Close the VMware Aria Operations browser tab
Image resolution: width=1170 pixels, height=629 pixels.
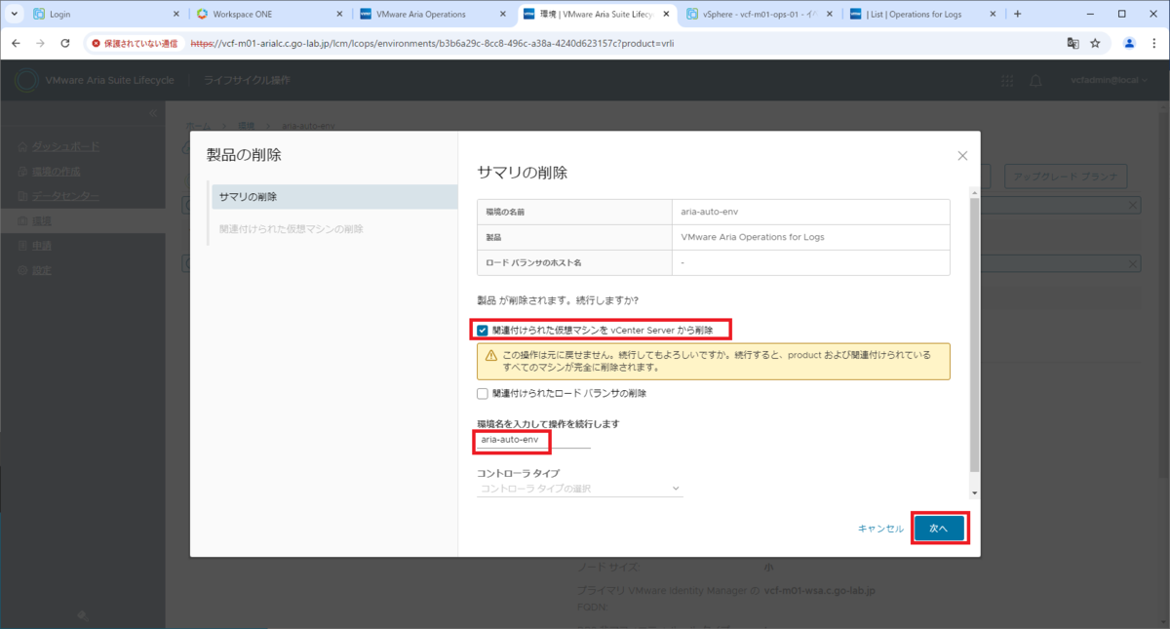502,15
